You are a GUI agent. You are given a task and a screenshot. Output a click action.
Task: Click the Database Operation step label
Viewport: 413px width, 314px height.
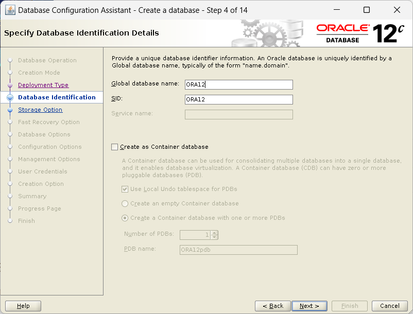[x=47, y=60]
